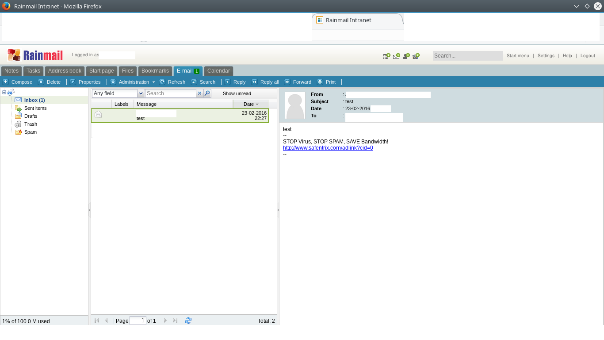604x340 pixels.
Task: Click the Refresh toolbar icon
Action: 162,82
